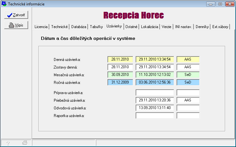The image size is (236, 147).
Task: Select the Databáza tab
Action: click(79, 27)
